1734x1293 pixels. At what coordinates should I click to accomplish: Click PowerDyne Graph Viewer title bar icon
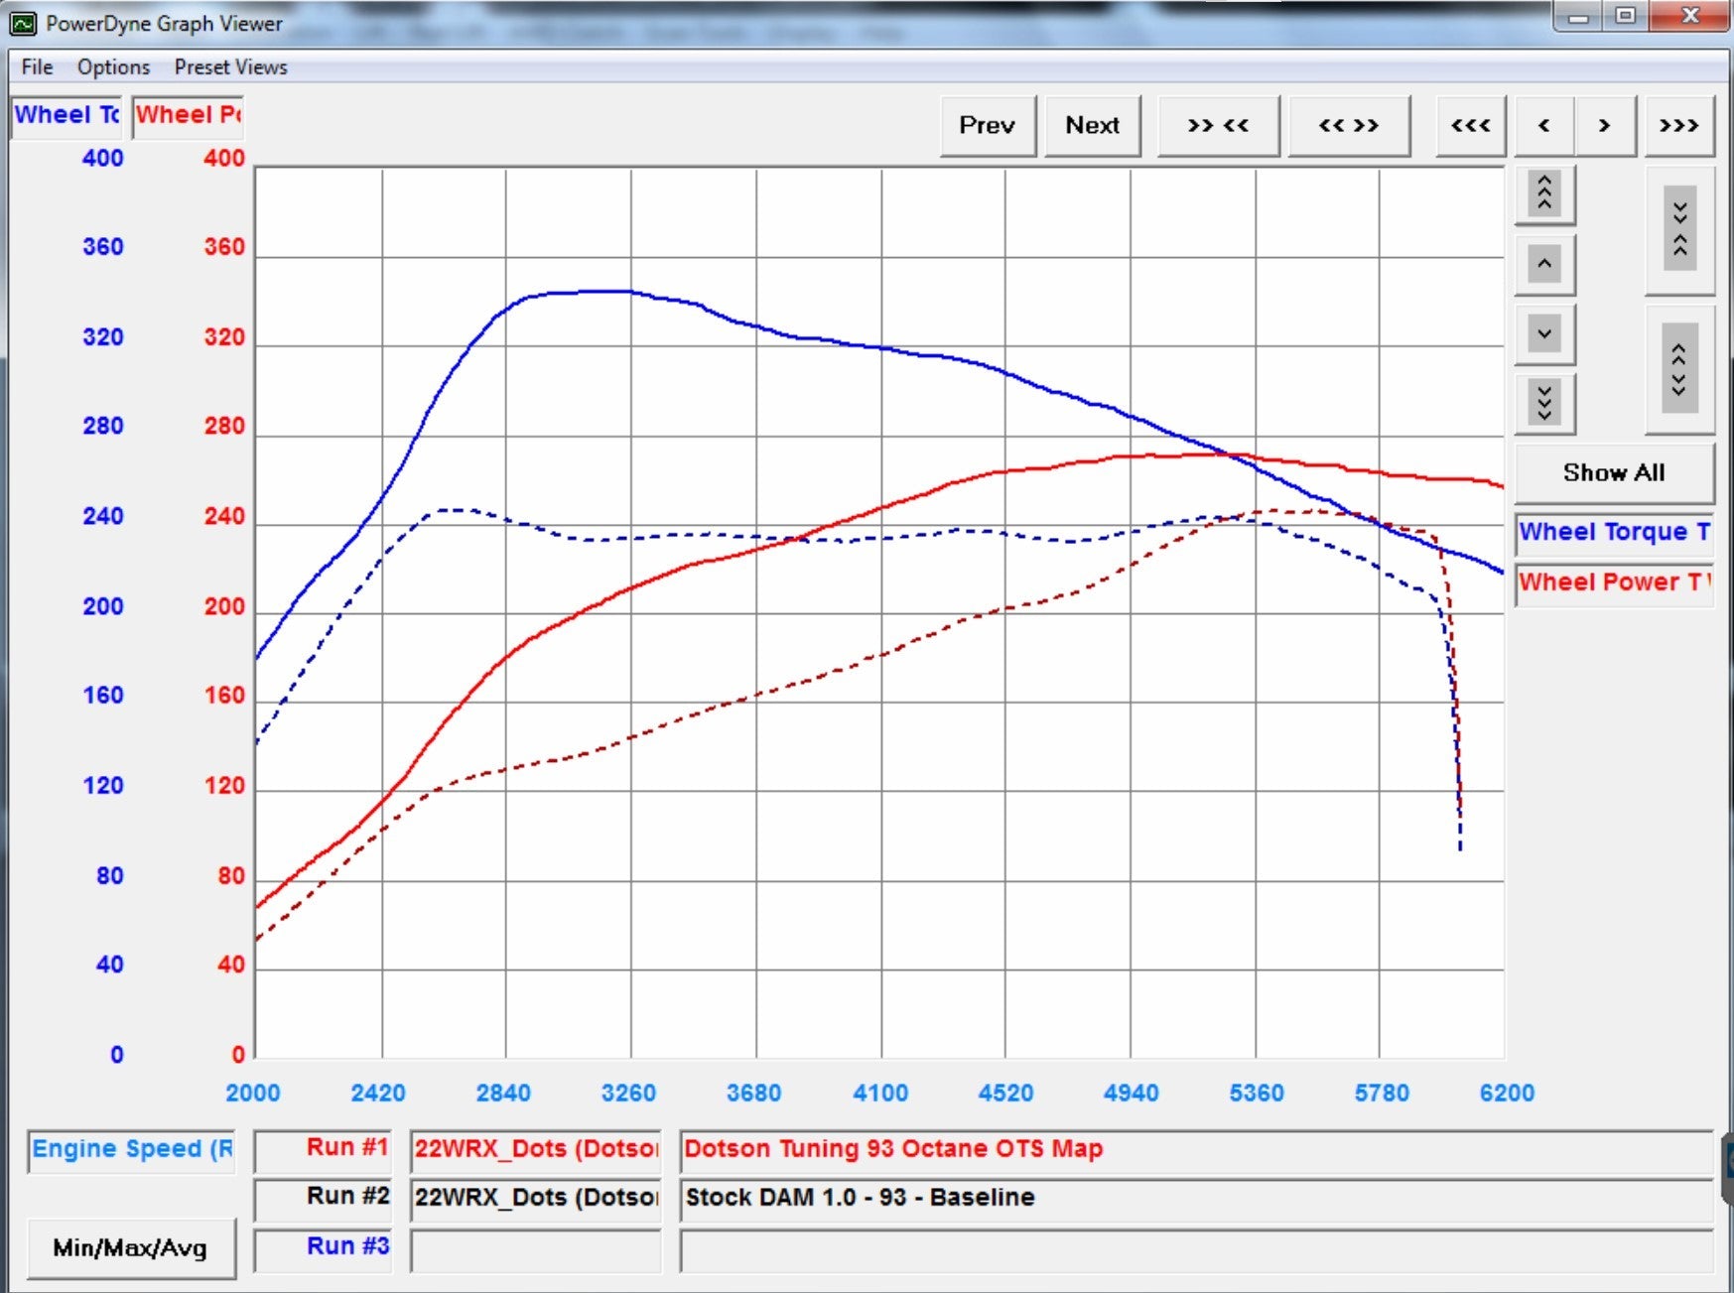pos(23,23)
